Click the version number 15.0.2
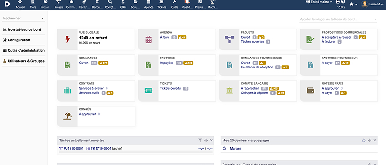This screenshot has height=165, width=386. [341, 7]
